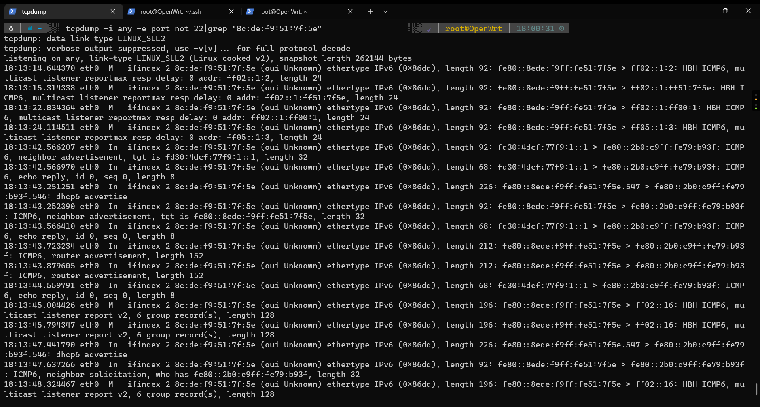The image size is (760, 407).
Task: Click the terminal vertical scrollbar thumb
Action: 756,389
